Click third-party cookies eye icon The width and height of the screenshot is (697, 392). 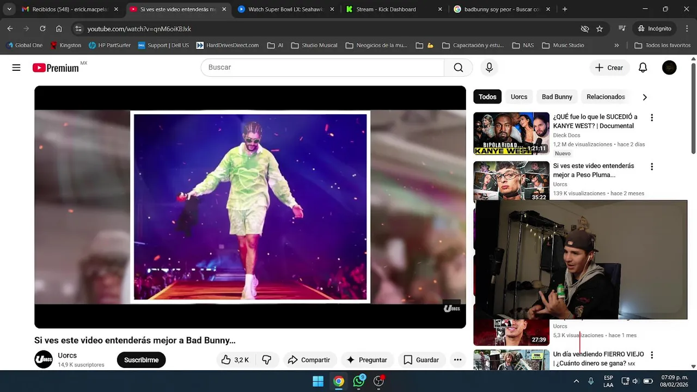(585, 28)
